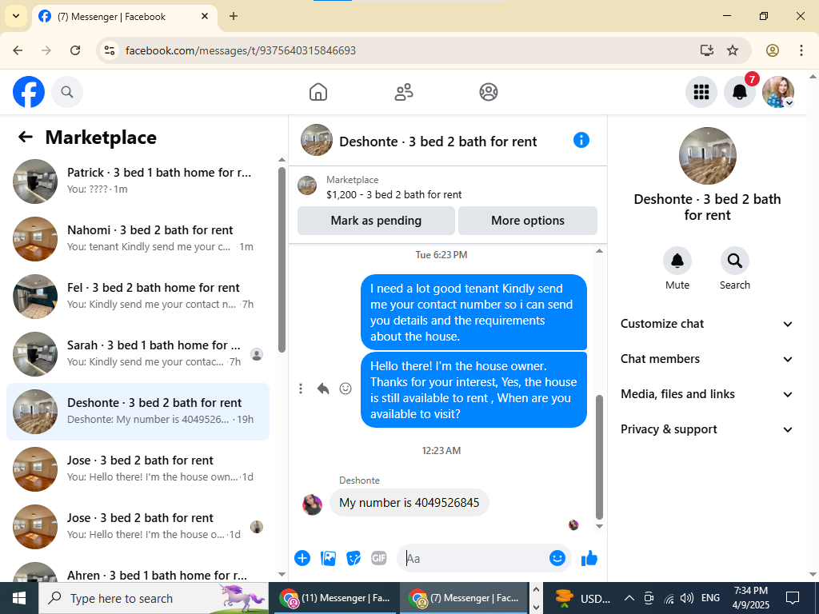
Task: Send a thumbs-up like
Action: [589, 558]
